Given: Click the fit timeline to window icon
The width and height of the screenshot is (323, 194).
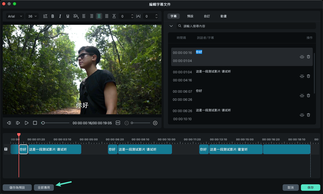Looking at the screenshot, I should click(x=118, y=123).
